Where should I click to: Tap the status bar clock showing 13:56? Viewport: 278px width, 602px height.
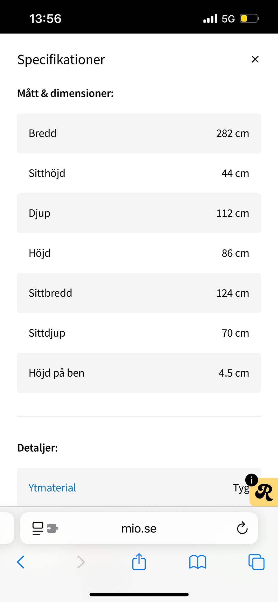point(45,19)
